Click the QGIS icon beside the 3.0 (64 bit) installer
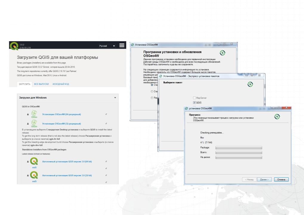This screenshot has width=304, height=215. 34,161
